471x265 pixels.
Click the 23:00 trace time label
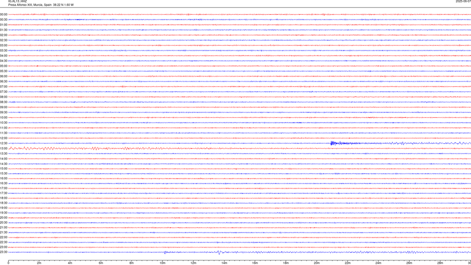tap(3, 247)
